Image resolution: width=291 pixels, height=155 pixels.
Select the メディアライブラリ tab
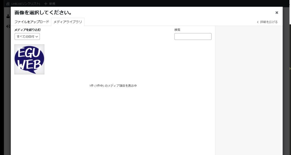68,22
